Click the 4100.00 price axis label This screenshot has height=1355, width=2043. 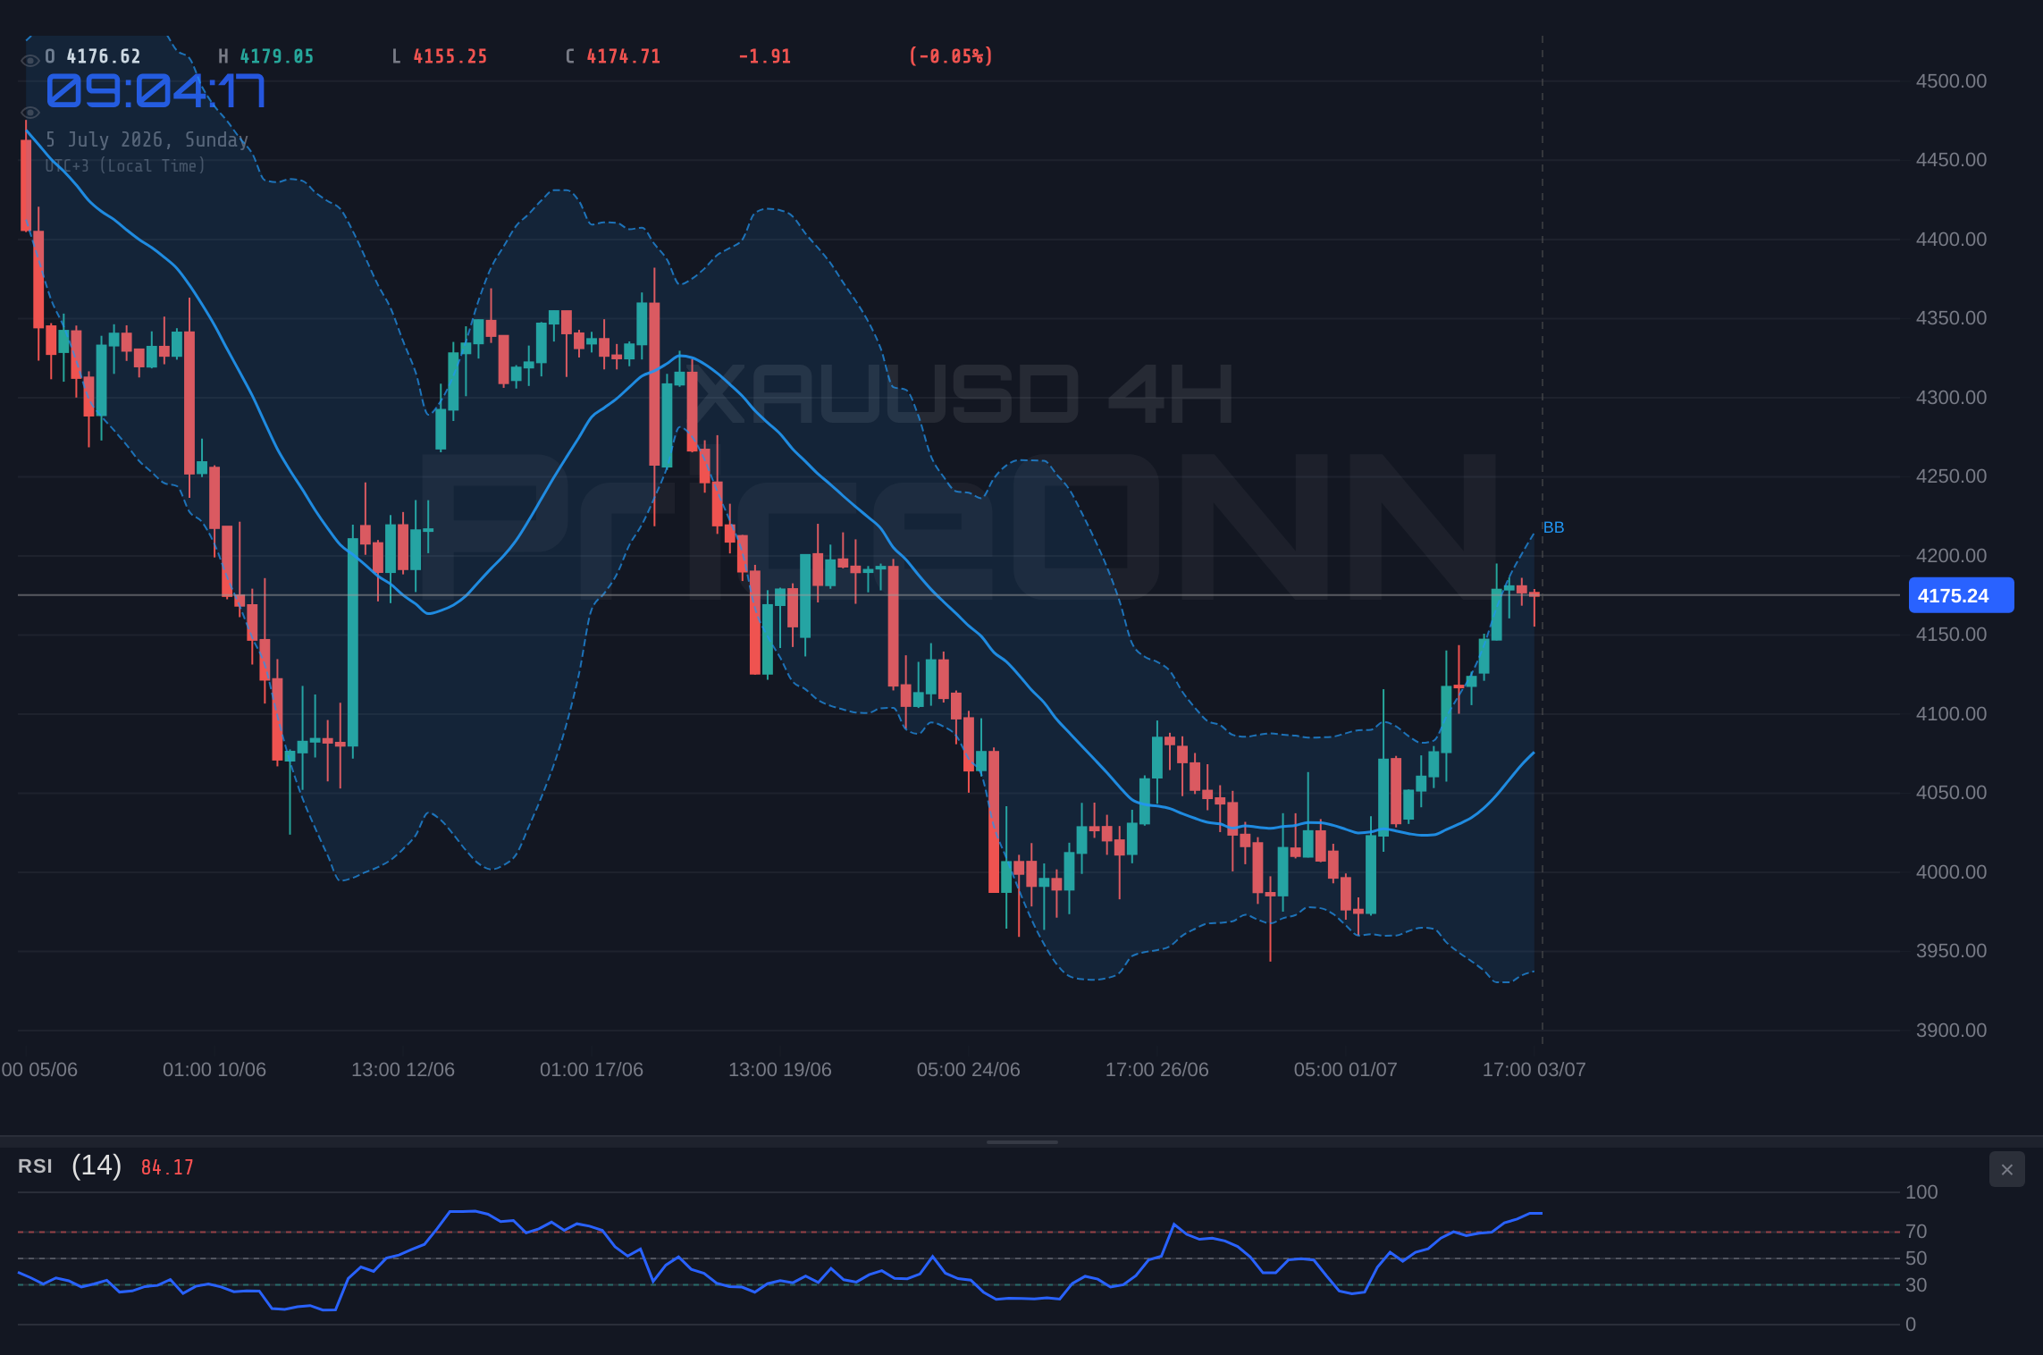pos(1951,714)
